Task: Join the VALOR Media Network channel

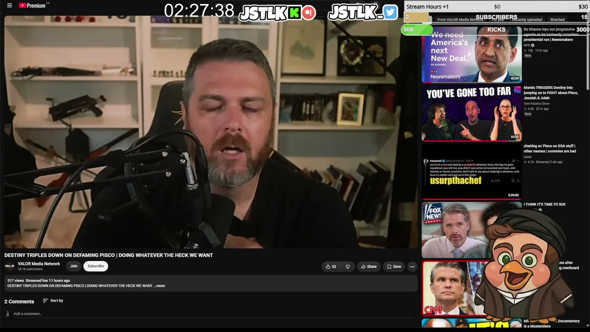Action: (x=74, y=266)
